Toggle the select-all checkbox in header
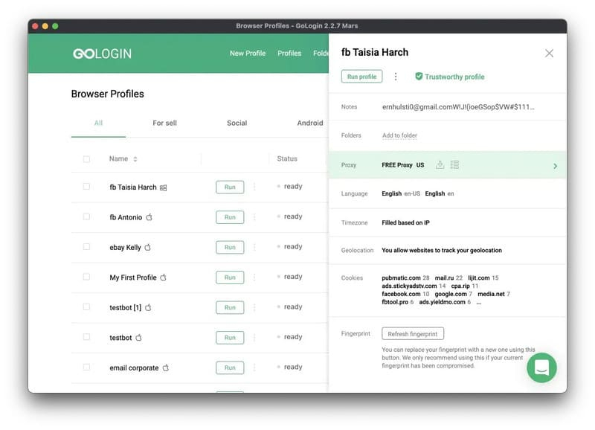Screen dimensions: 595x430 [86, 158]
